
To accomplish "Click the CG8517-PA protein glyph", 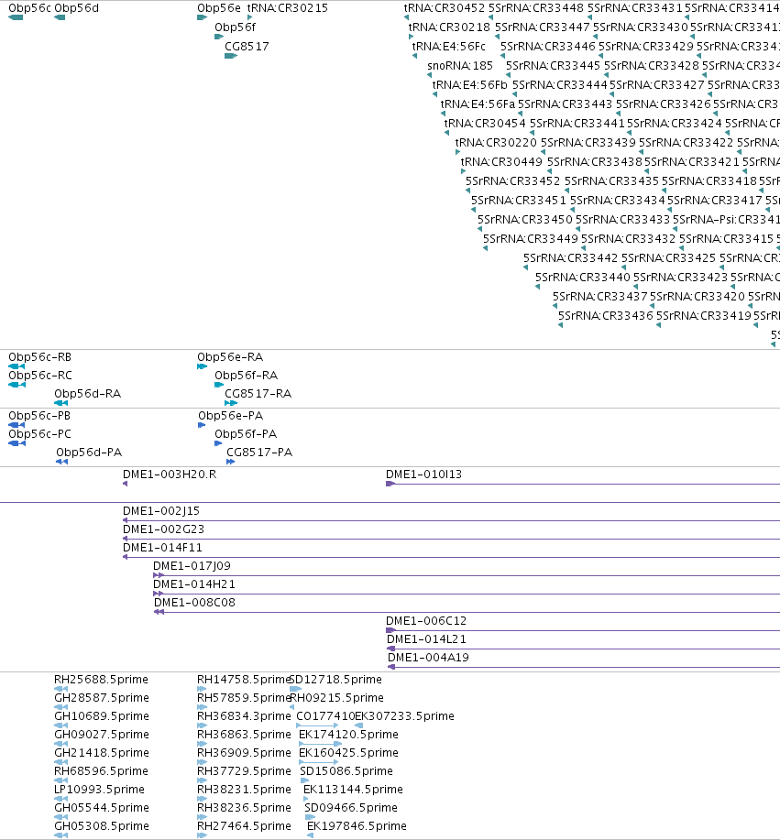I will tap(230, 462).
